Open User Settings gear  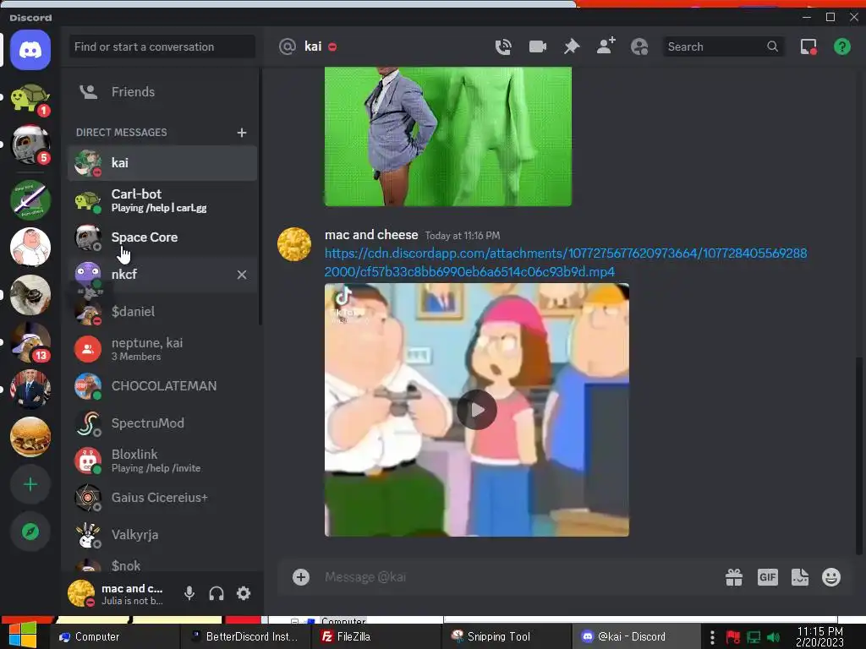point(244,593)
